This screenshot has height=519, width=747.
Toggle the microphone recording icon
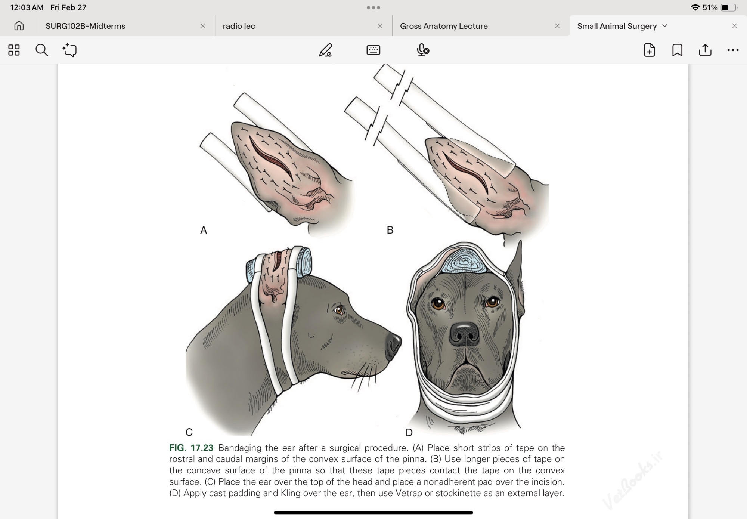tap(422, 50)
